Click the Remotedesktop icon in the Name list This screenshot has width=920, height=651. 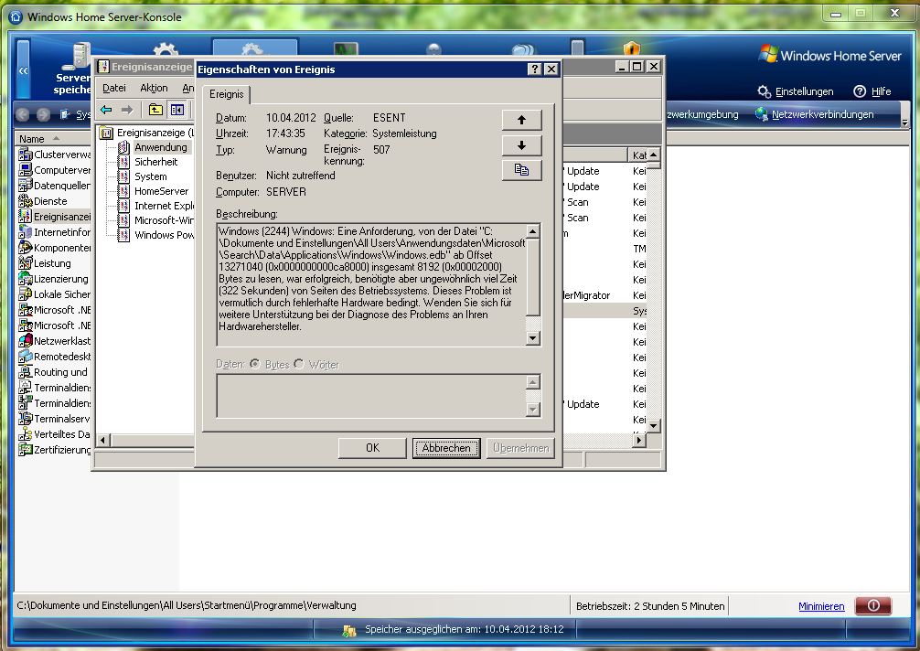click(26, 357)
